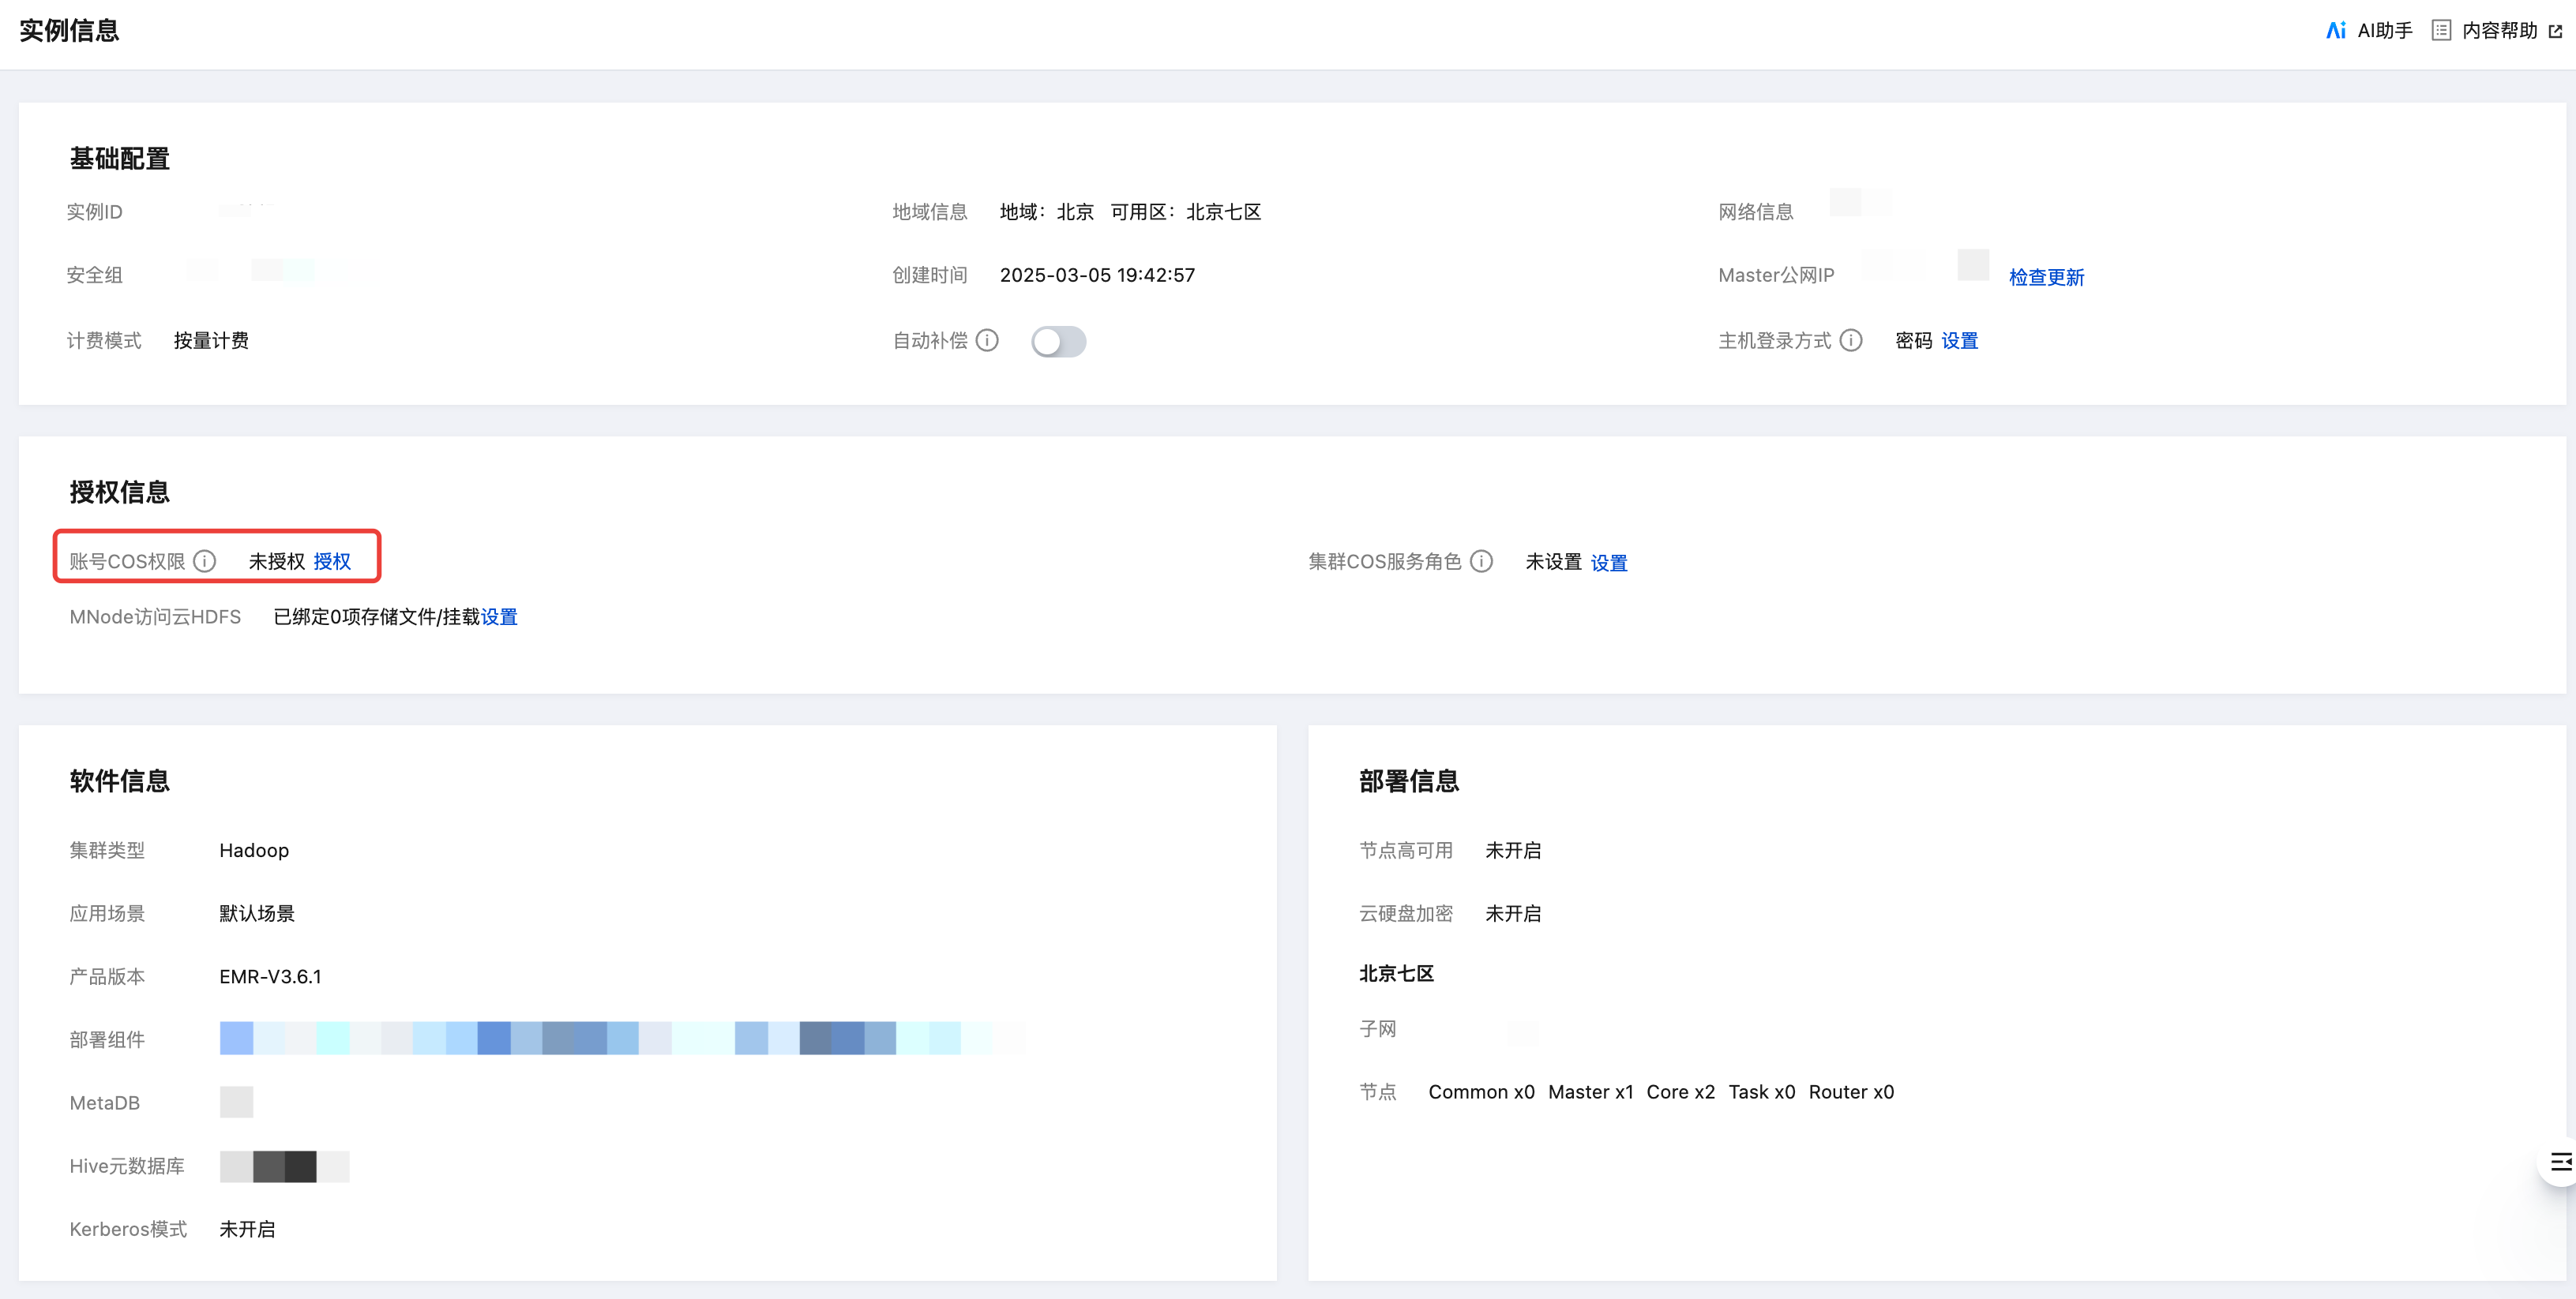Click the Hive元数据库 blurred value
Viewport: 2576px width, 1299px height.
point(284,1166)
